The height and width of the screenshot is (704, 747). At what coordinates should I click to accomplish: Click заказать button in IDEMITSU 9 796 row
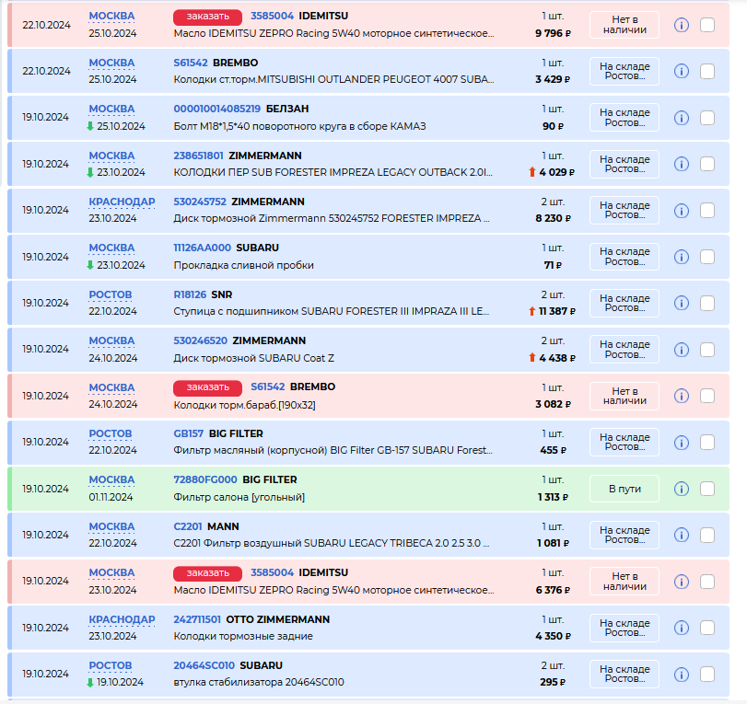(208, 17)
